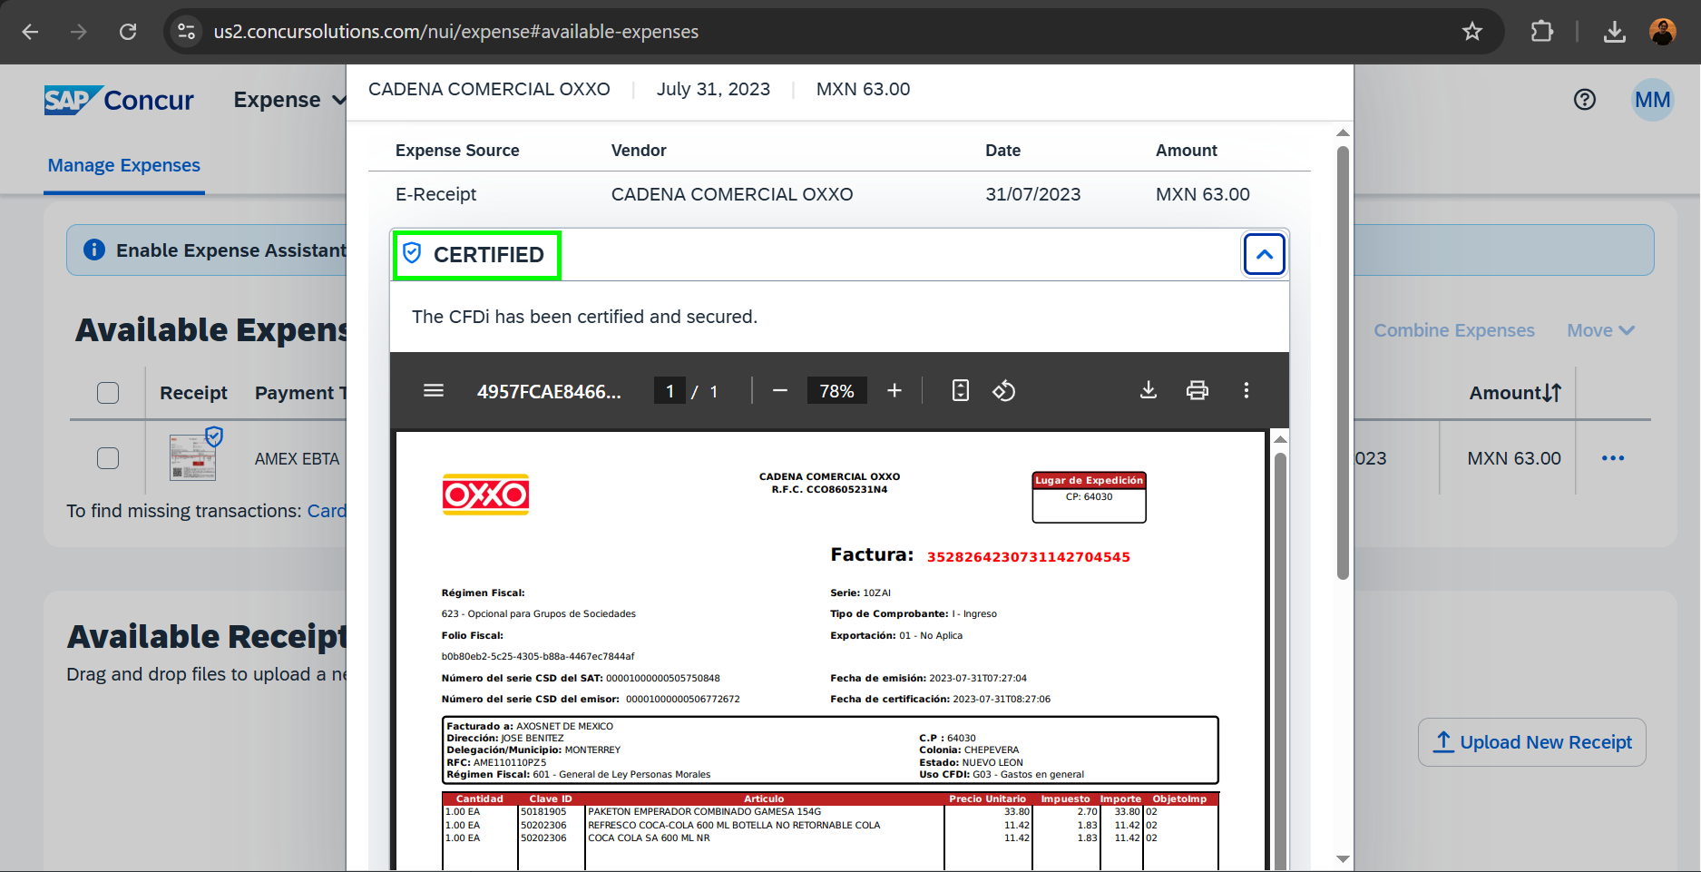Click the Enable Expense Assistant text
The image size is (1701, 872).
230,250
